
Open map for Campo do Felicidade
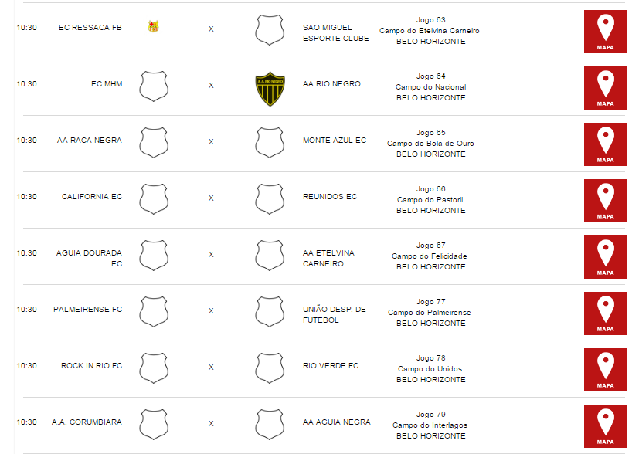coord(606,257)
